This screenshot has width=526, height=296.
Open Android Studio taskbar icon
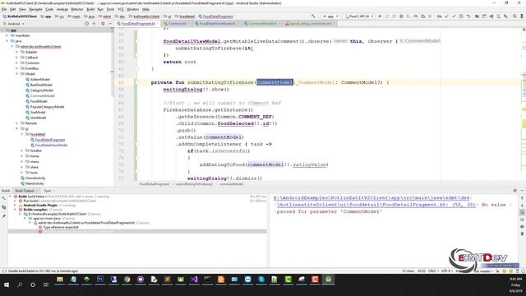pyautogui.click(x=328, y=280)
